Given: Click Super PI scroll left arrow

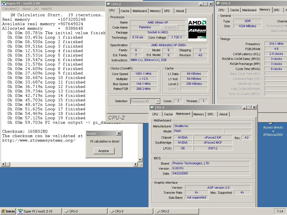Looking at the screenshot, I should point(3,164).
